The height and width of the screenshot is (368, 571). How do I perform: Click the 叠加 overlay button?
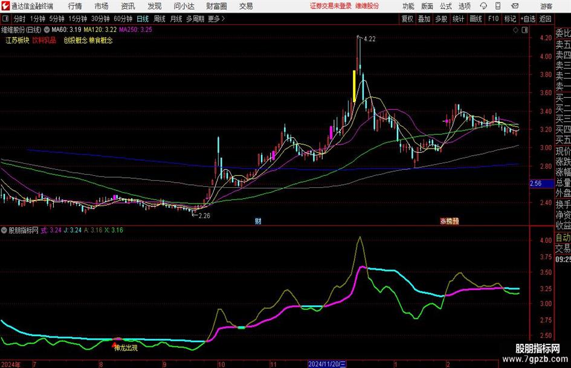424,19
